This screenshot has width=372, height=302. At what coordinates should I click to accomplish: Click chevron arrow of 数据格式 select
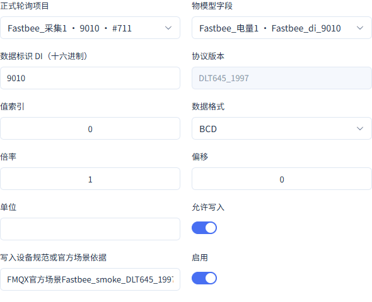tap(360, 128)
